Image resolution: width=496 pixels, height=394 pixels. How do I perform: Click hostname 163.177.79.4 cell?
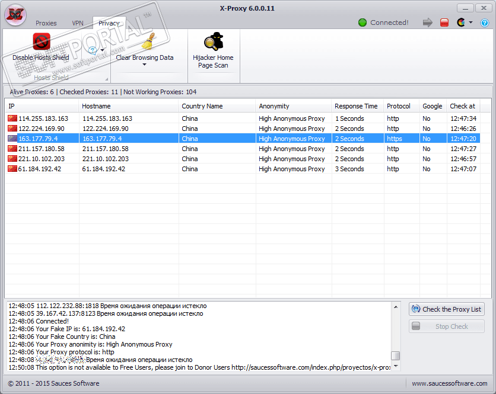(129, 139)
